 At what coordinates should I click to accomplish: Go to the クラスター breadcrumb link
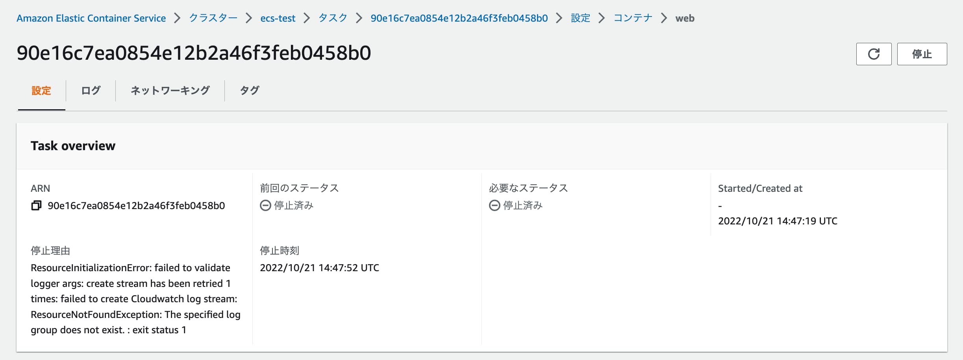[213, 18]
